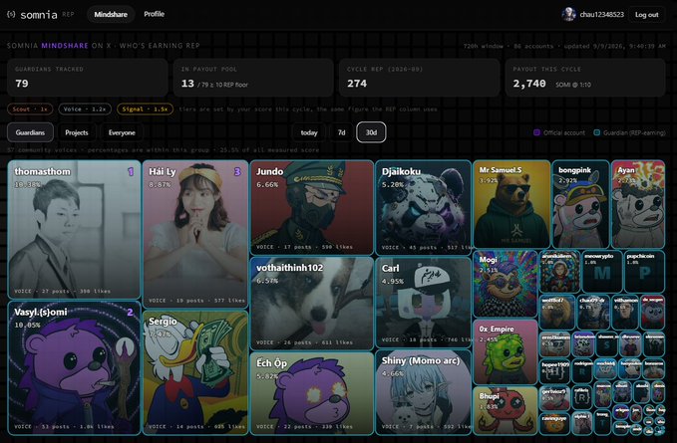Click the Official account purple legend swatch

537,132
